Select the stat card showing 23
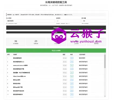Viewport: 114px width, 100px height. pyautogui.click(x=36, y=42)
